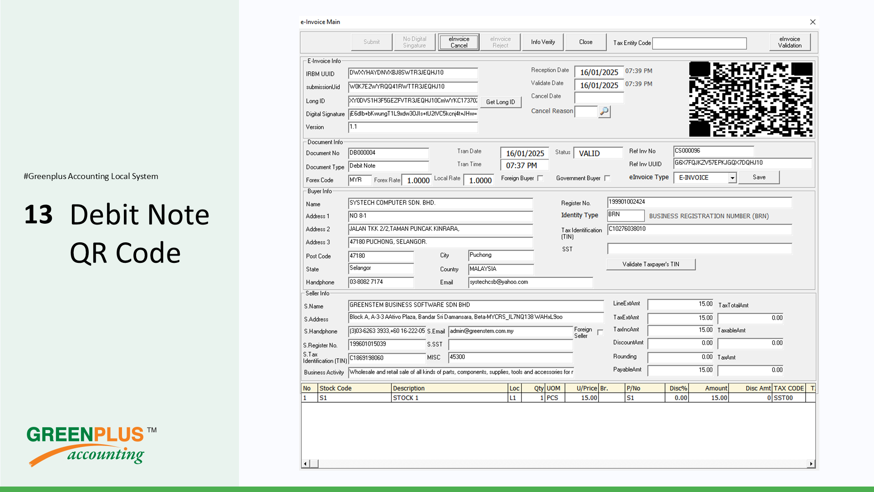Viewport: 874px width, 492px height.
Task: Click the Document Type field Debit Note
Action: coord(388,167)
